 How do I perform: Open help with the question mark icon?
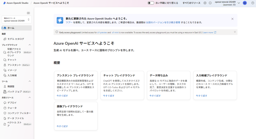tap(252, 3)
